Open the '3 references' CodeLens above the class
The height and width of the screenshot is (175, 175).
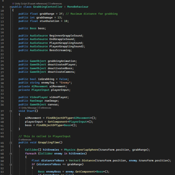56,4
